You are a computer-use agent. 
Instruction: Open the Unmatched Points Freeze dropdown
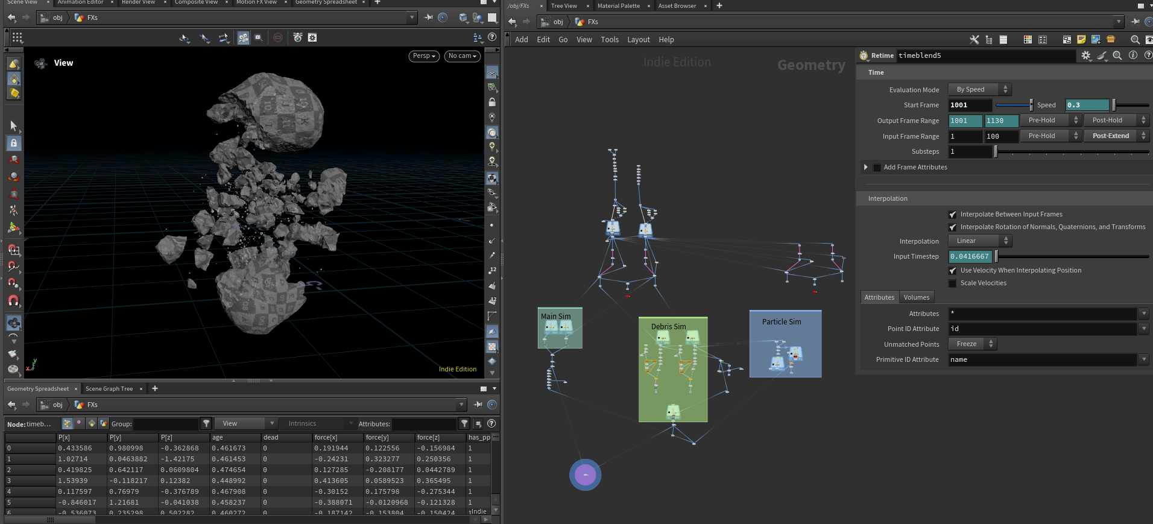972,344
